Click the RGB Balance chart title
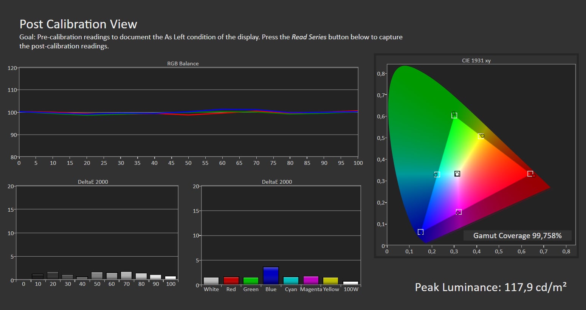The height and width of the screenshot is (310, 586). pos(183,64)
